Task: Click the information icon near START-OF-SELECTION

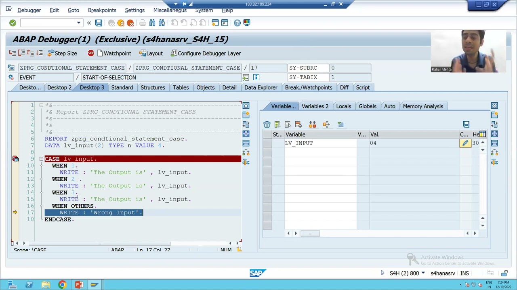Action: pos(256,77)
